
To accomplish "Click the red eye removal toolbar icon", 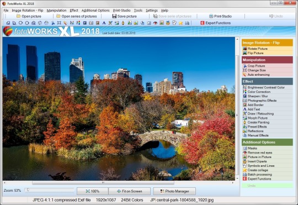I will pos(155,23).
